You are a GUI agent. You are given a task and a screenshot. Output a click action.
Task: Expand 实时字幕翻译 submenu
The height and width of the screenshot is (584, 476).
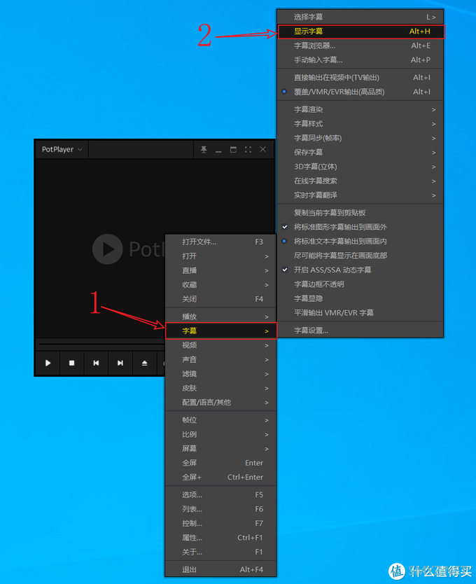[x=360, y=195]
